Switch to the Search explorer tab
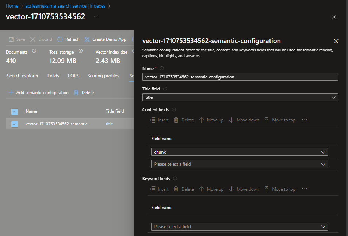The image size is (348, 236). (x=23, y=76)
